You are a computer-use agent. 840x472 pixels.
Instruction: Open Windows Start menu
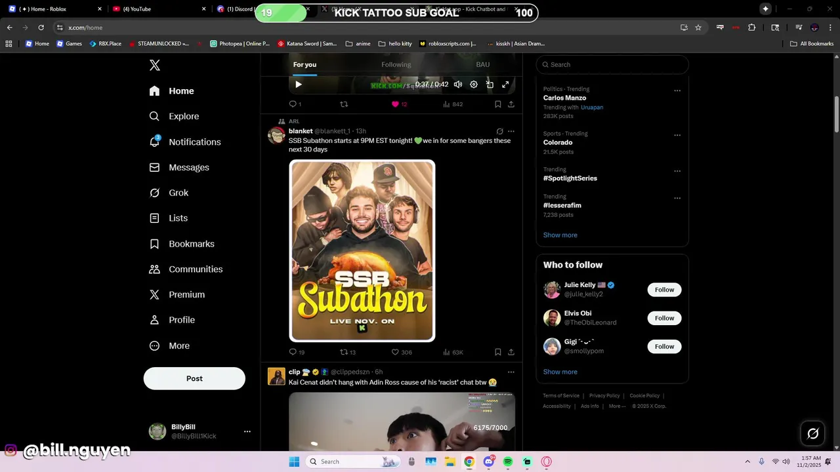(294, 462)
